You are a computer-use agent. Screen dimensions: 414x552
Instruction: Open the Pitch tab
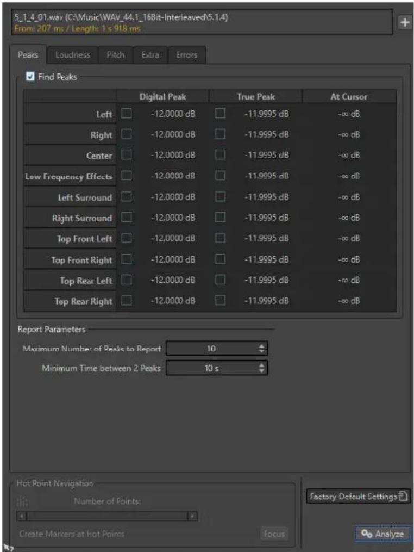coord(115,55)
